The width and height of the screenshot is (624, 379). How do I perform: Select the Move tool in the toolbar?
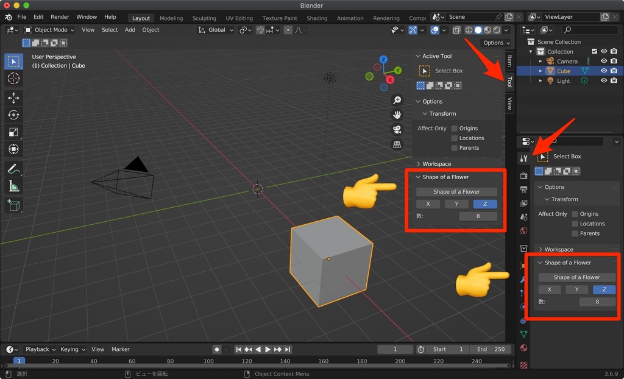click(x=13, y=97)
